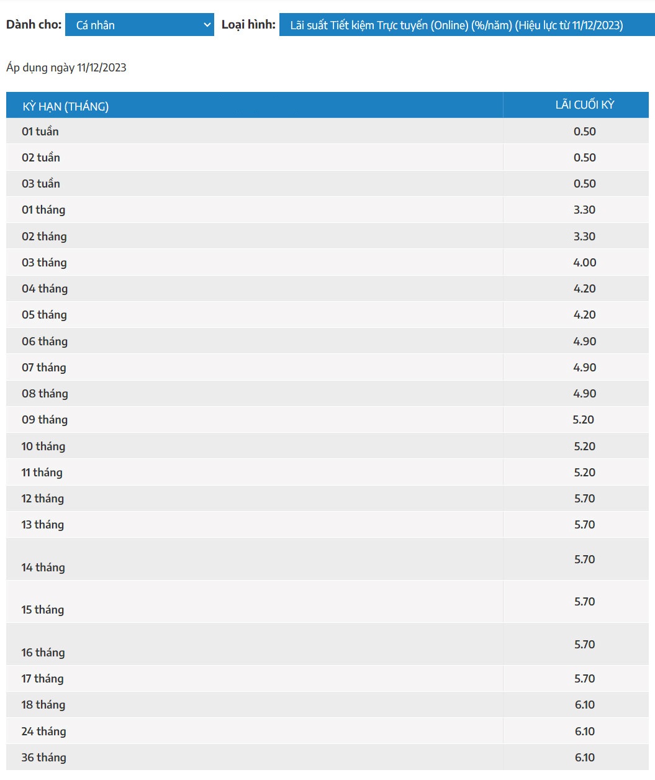Click the 5.70 rate for 14 tháng
The image size is (655, 780).
pos(584,560)
